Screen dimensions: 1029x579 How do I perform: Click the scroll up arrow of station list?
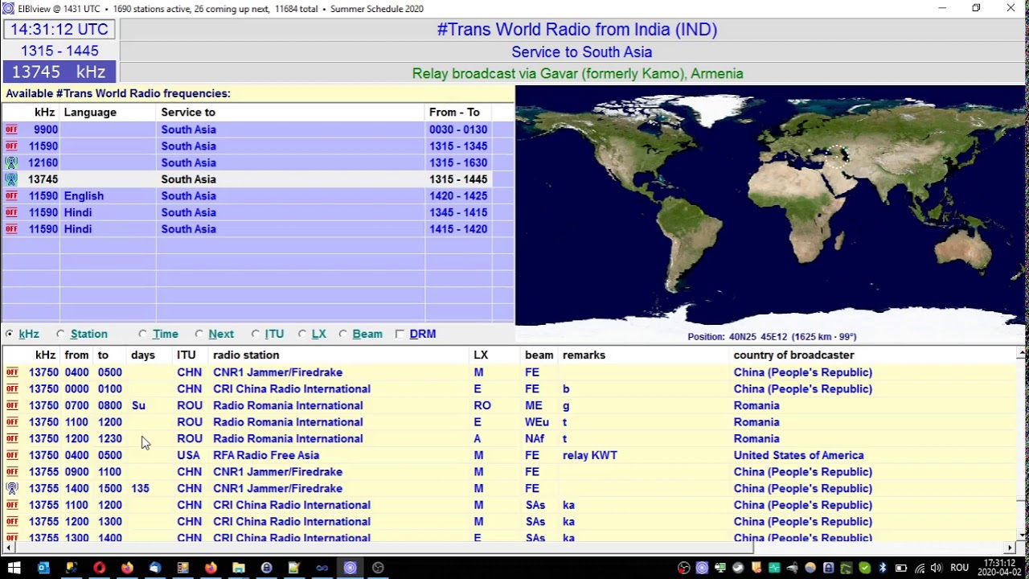1022,354
